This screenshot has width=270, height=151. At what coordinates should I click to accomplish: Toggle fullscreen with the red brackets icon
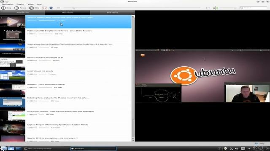(44, 8)
